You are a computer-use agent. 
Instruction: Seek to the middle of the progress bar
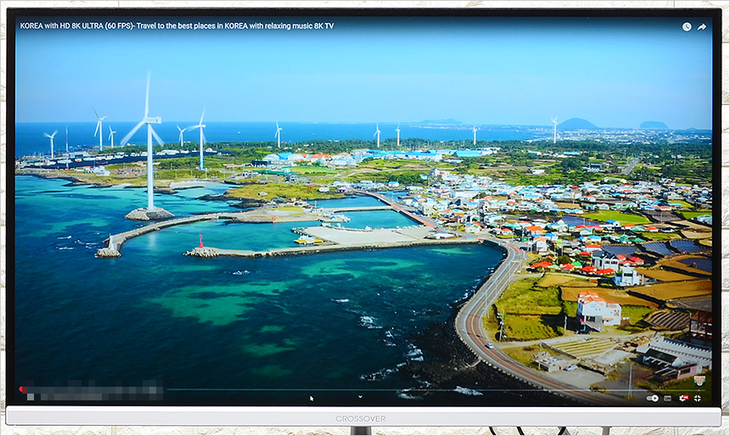point(363,389)
